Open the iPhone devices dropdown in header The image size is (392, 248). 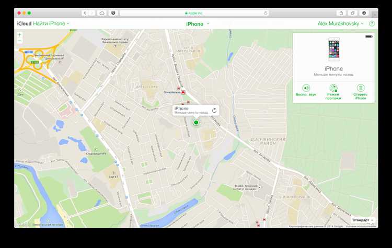pos(198,24)
